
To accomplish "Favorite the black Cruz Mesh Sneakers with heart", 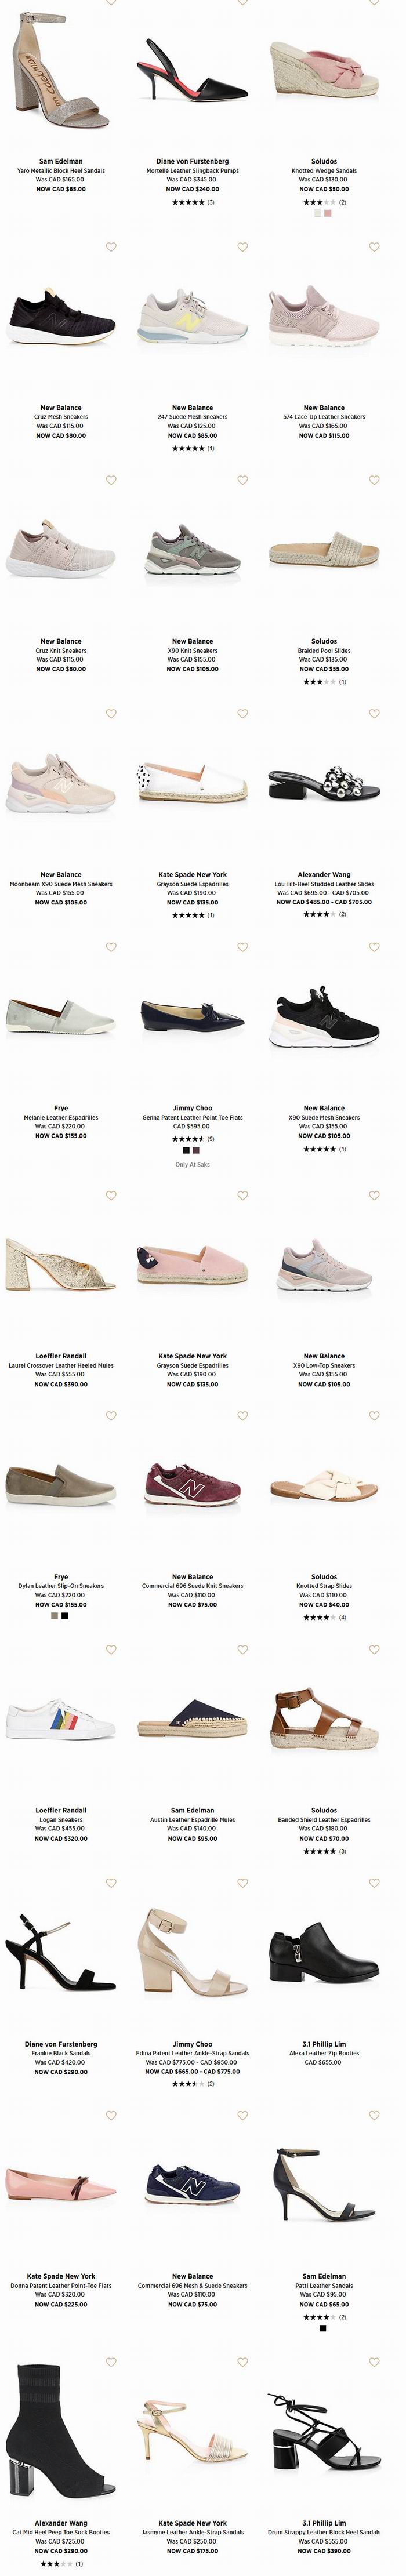I will pos(111,247).
